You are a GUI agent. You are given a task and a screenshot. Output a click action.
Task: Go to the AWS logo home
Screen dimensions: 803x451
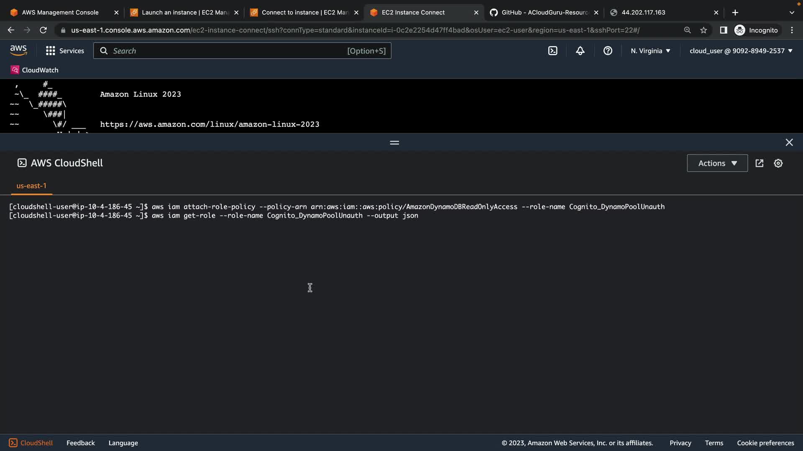click(x=18, y=51)
